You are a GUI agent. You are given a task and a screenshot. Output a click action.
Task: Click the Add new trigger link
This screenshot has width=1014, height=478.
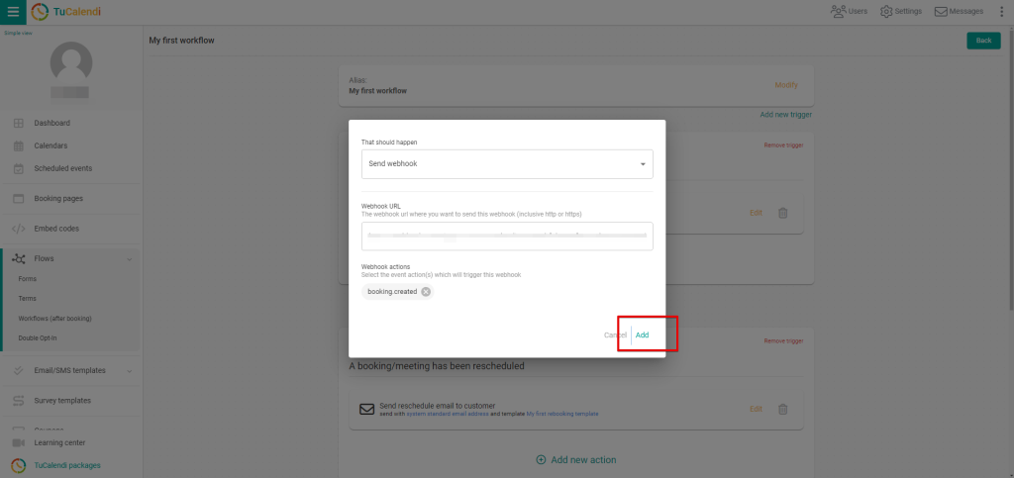(x=785, y=115)
